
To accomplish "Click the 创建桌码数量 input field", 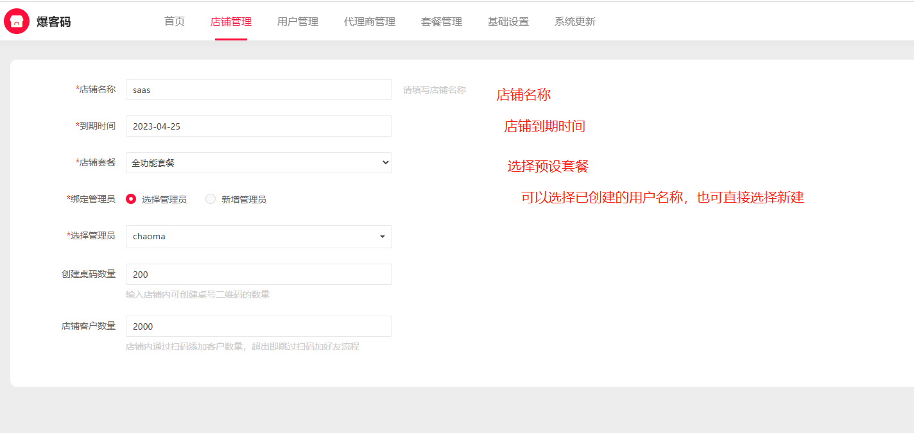I will (x=259, y=275).
